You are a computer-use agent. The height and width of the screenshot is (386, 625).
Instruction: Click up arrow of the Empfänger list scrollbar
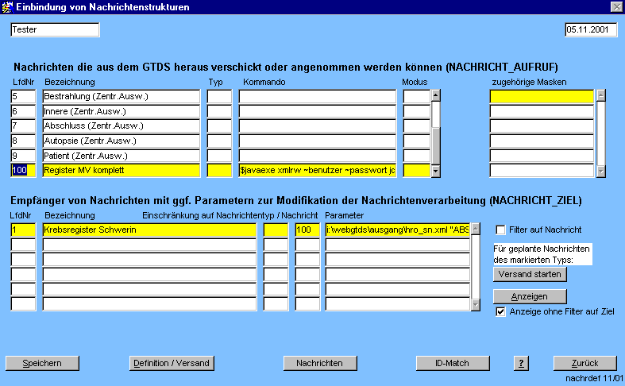coord(476,230)
